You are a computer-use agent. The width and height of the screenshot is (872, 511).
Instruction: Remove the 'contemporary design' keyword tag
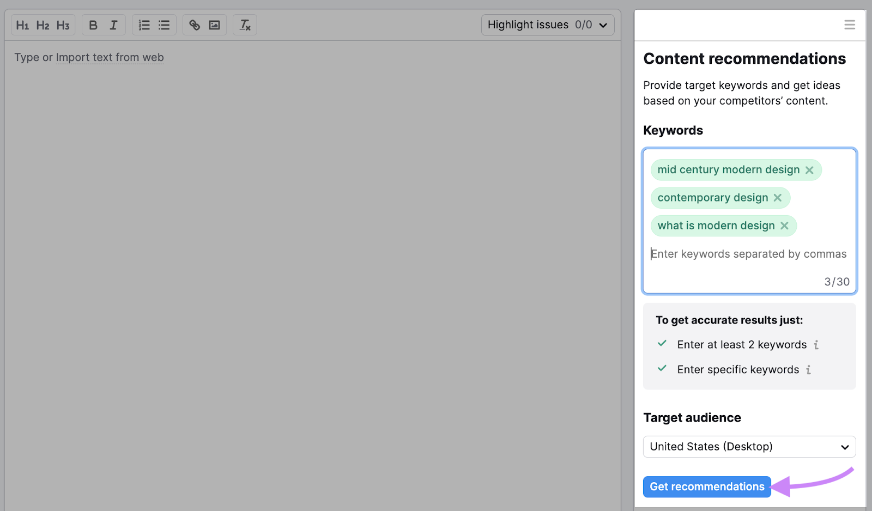(x=778, y=198)
